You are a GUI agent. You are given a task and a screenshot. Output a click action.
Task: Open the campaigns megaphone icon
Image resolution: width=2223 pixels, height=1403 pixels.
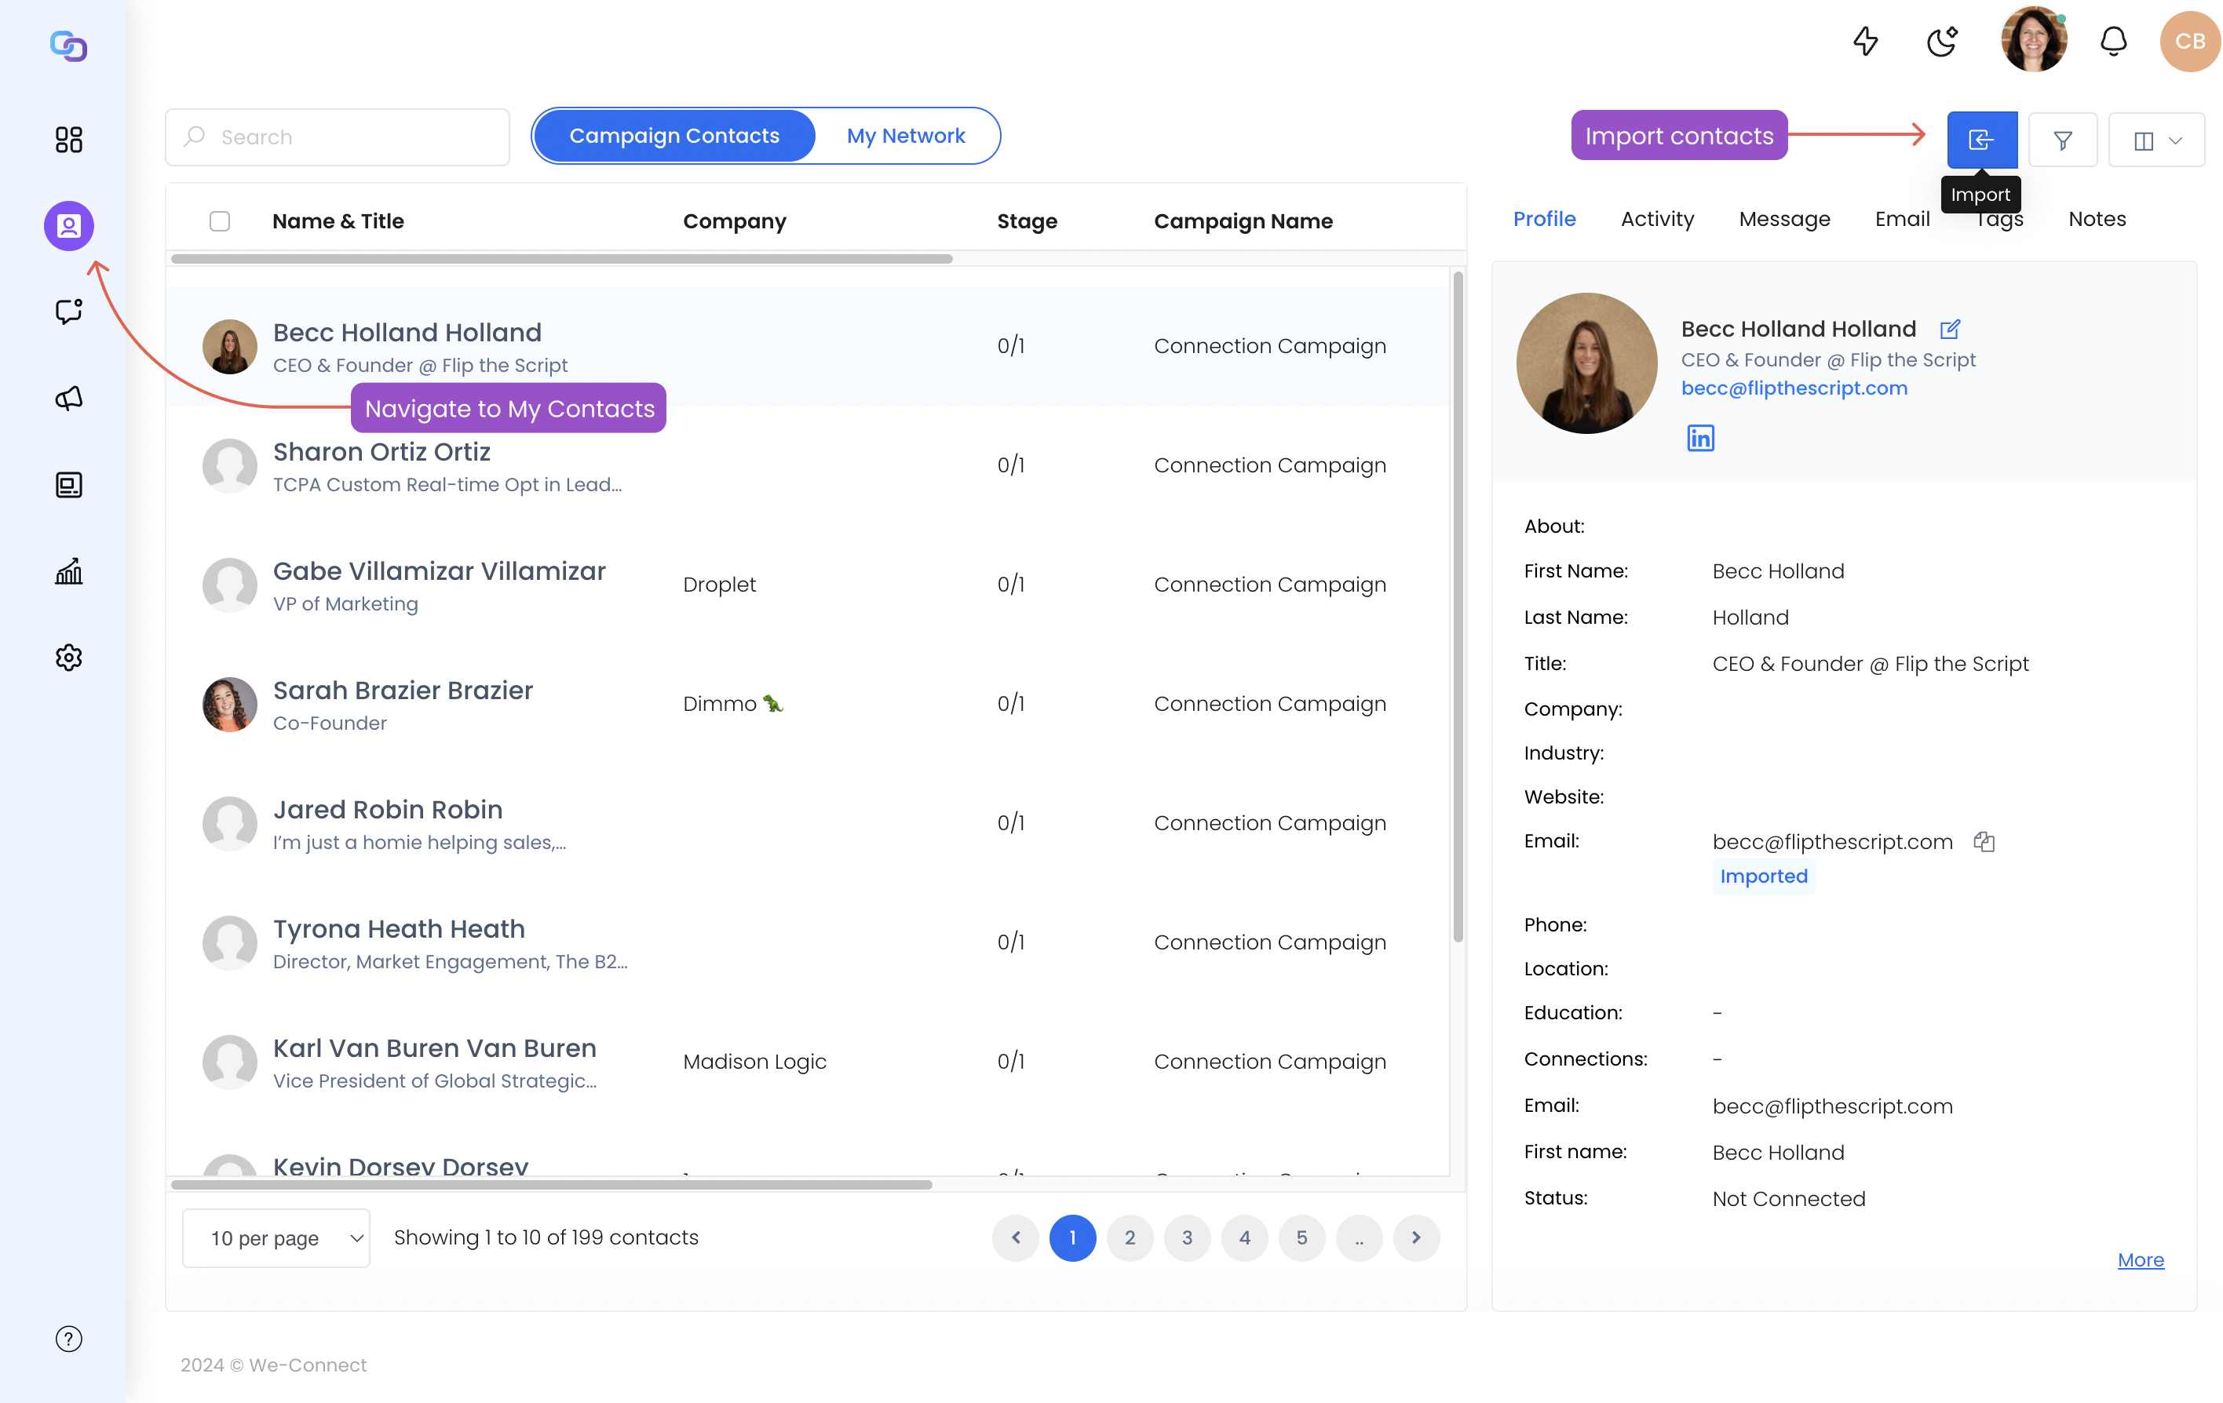(x=68, y=398)
